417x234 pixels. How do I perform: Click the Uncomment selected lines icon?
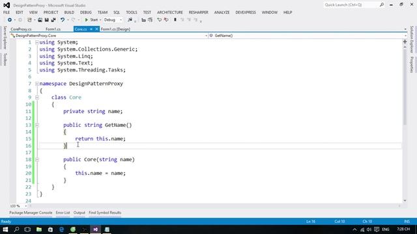166,20
